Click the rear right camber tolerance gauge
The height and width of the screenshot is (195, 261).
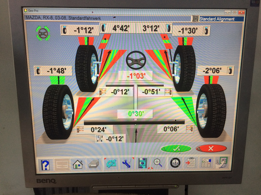pos(211,80)
